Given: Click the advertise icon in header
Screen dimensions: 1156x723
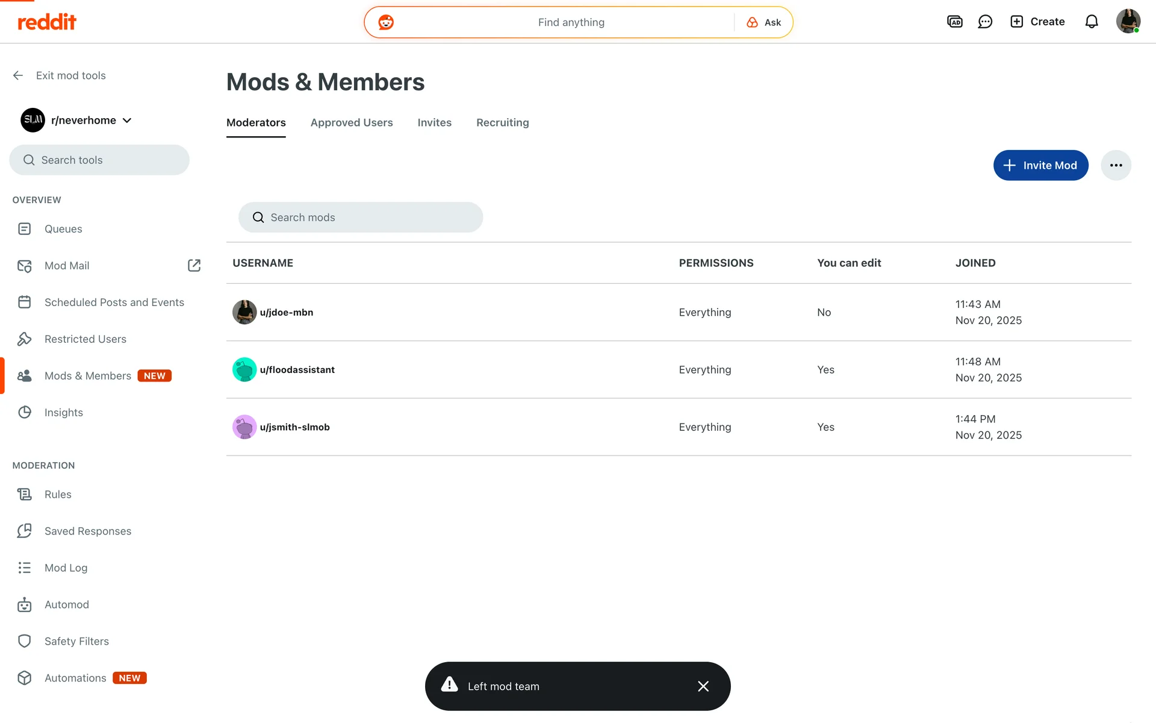Looking at the screenshot, I should 954,22.
